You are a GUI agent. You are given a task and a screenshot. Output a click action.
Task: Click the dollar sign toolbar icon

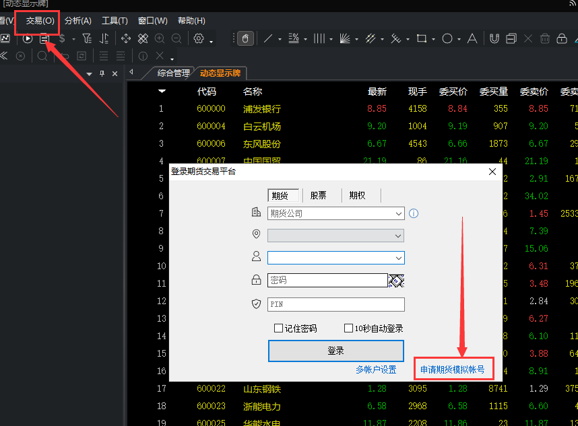pyautogui.click(x=62, y=38)
